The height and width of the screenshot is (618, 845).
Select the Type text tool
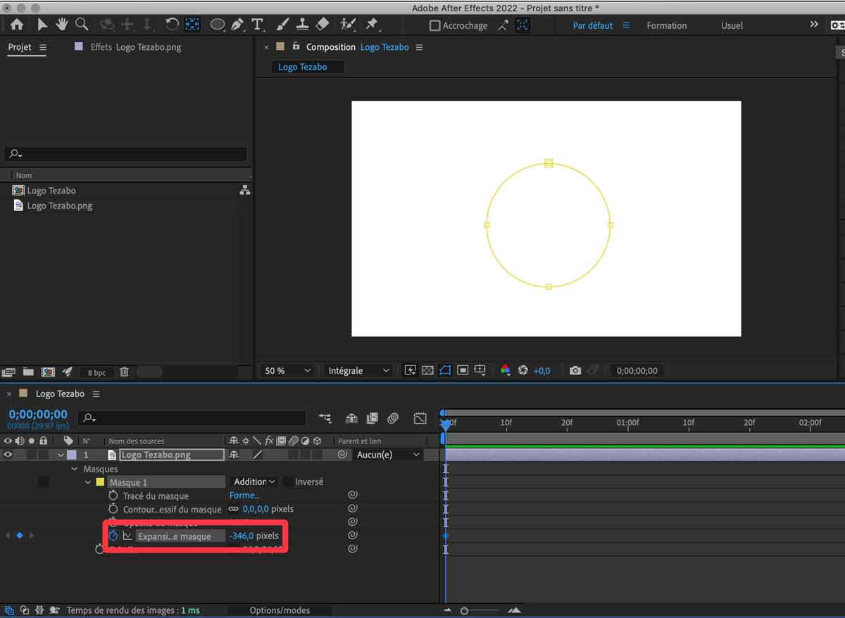[258, 25]
